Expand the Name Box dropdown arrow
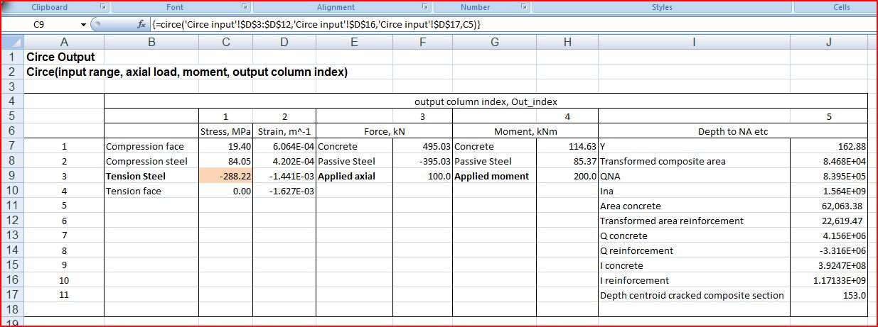 [83, 24]
